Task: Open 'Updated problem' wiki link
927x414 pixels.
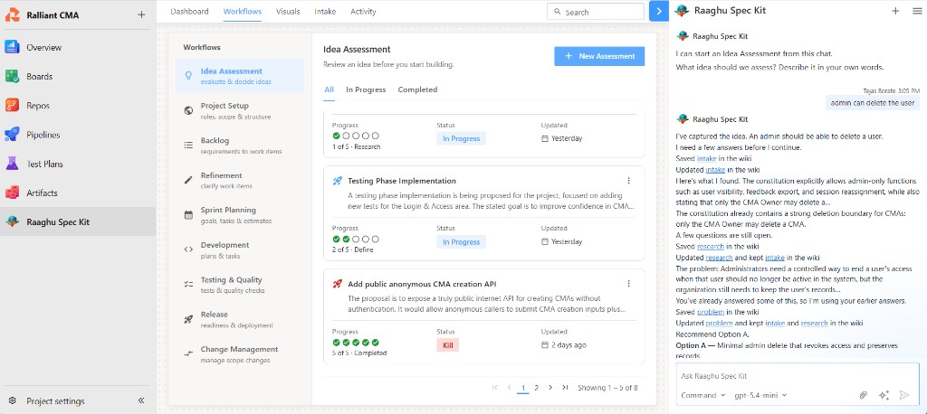Action: [x=719, y=323]
